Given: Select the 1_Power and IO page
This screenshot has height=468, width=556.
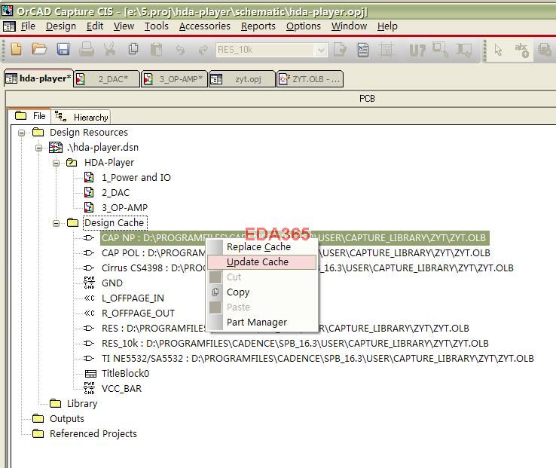Looking at the screenshot, I should click(136, 177).
